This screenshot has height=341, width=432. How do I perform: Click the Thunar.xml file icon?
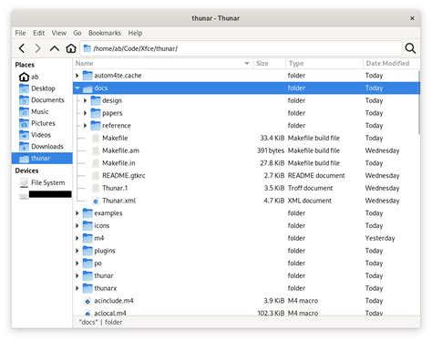pyautogui.click(x=96, y=201)
